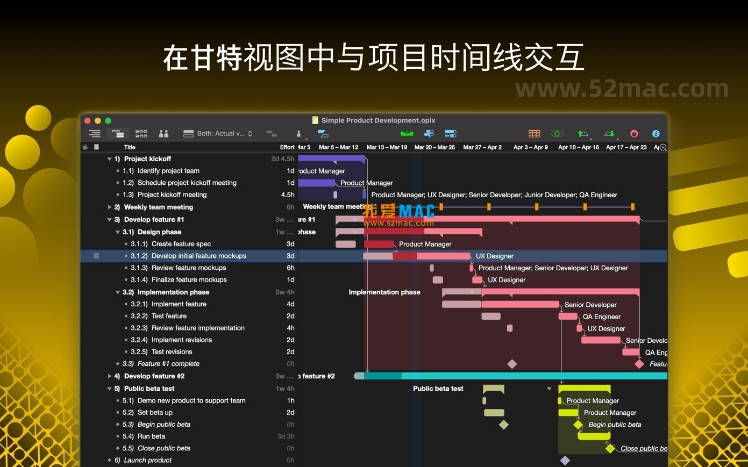Click the 'Develop feature #2' teal Gantt bar
This screenshot has width=748, height=467.
tap(511, 376)
